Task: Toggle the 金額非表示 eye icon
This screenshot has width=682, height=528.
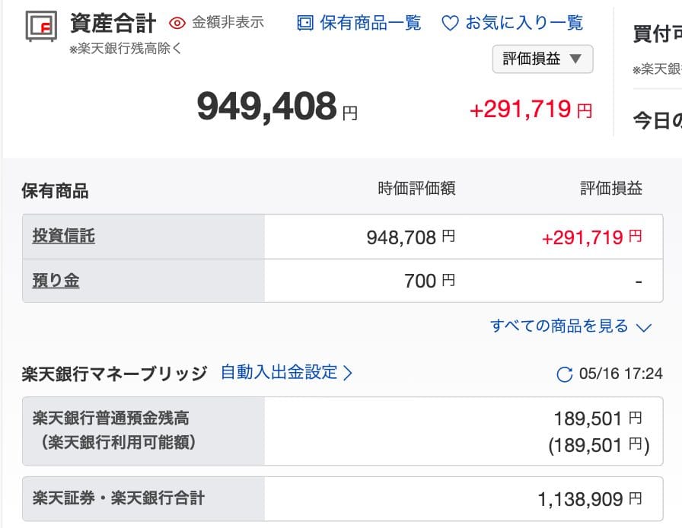Action: 177,23
